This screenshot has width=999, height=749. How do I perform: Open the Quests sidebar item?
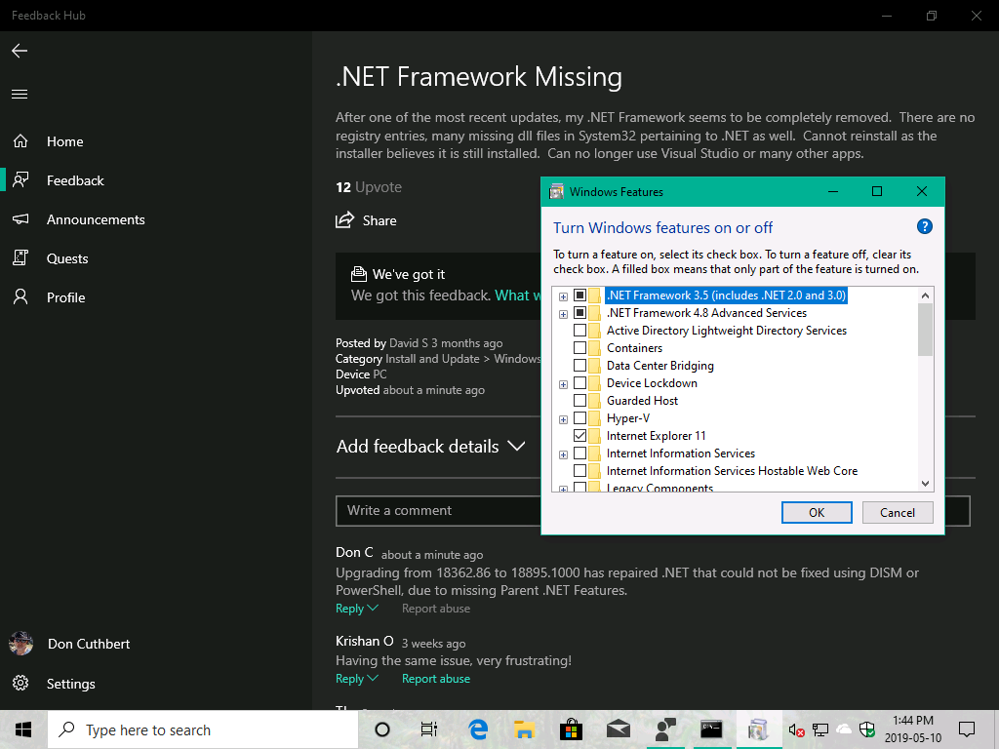tap(67, 258)
